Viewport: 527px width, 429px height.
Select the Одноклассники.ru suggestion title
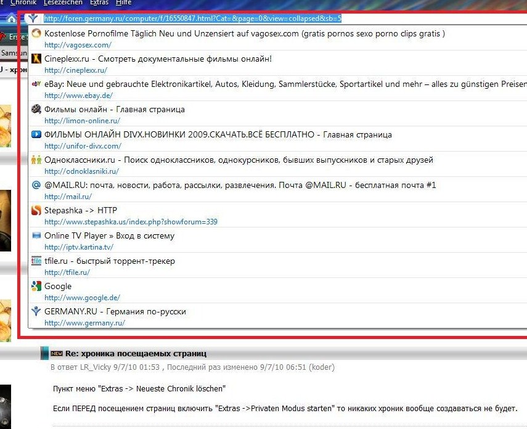[x=239, y=160]
